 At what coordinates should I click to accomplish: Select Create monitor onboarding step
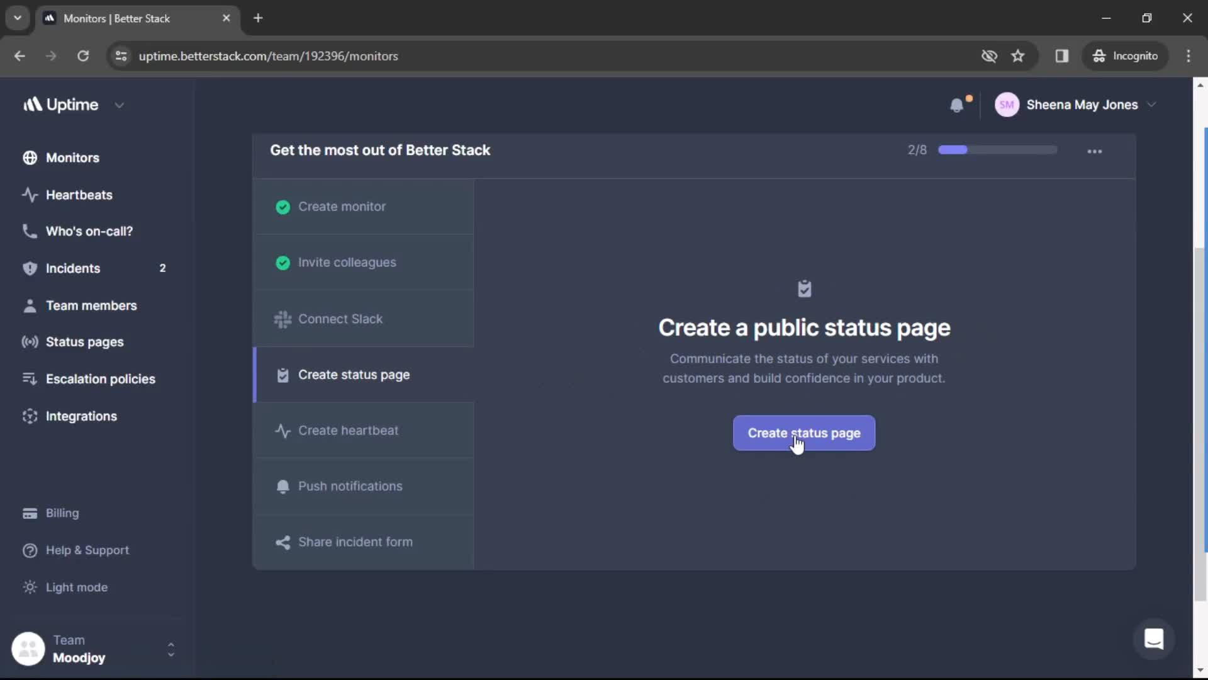364,207
